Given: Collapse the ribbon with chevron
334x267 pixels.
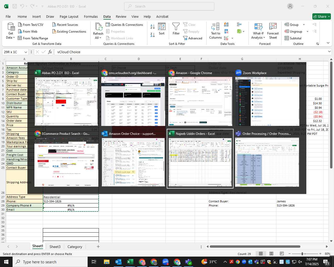Looking at the screenshot, I should (328, 43).
